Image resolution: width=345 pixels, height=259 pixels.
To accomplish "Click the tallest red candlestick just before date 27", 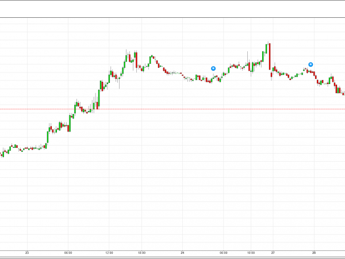I will tap(270, 56).
